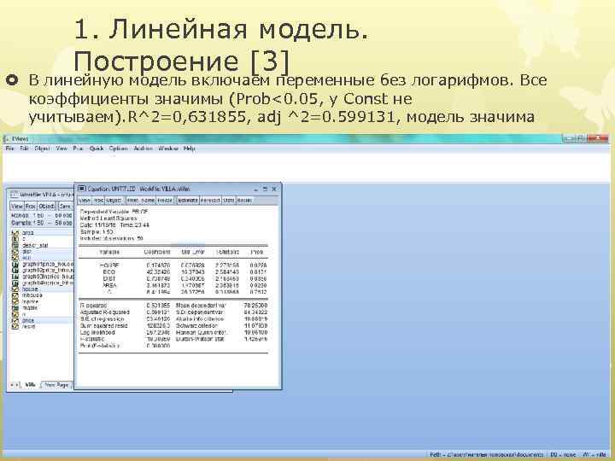Image resolution: width=615 pixels, height=461 pixels.
Task: Click the ECO variable row in results
Action: click(173, 272)
